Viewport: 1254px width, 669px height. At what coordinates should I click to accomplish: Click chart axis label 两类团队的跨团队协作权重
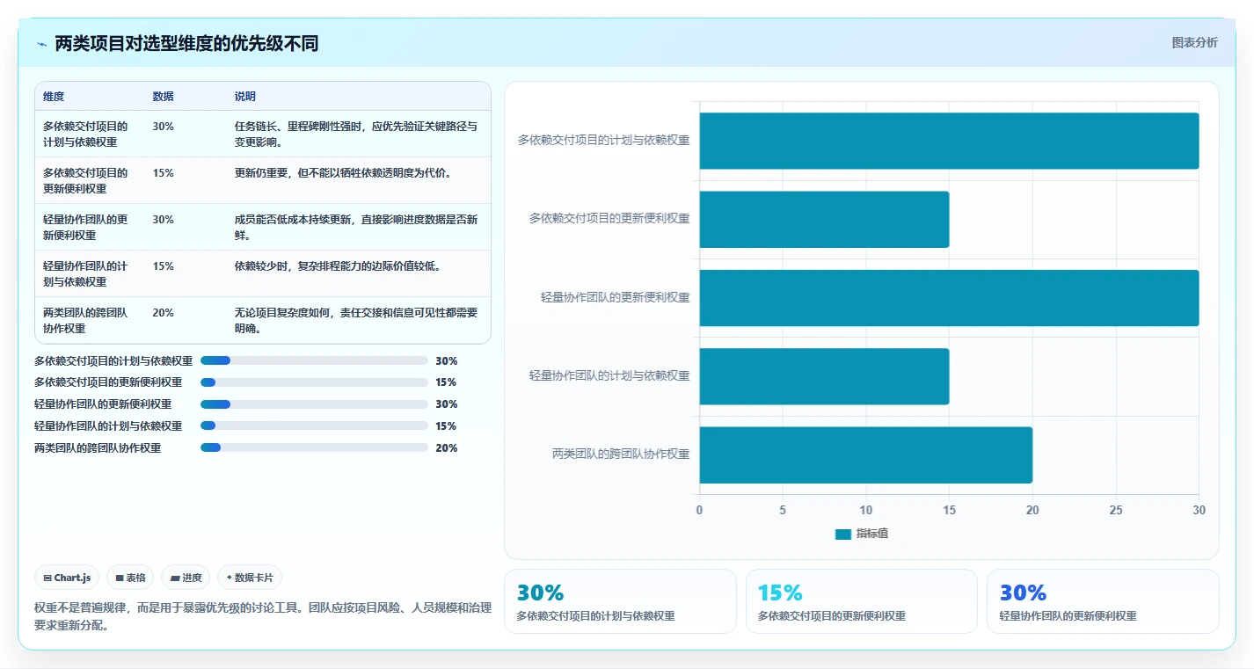(x=621, y=454)
